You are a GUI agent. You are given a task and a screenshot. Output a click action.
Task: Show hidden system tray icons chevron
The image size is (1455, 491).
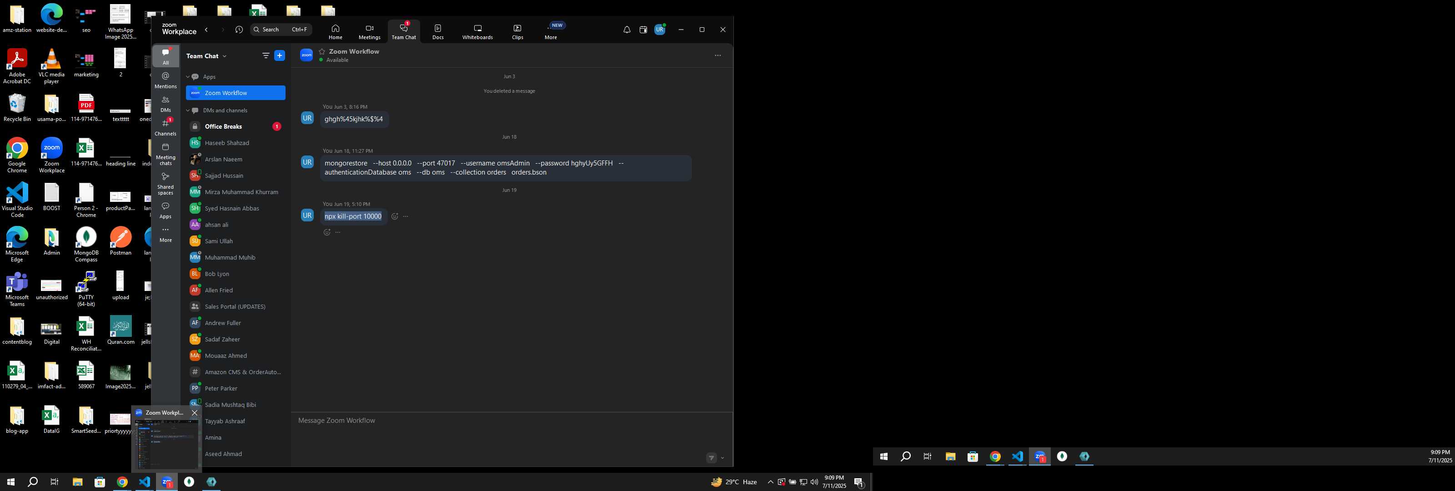(x=770, y=482)
